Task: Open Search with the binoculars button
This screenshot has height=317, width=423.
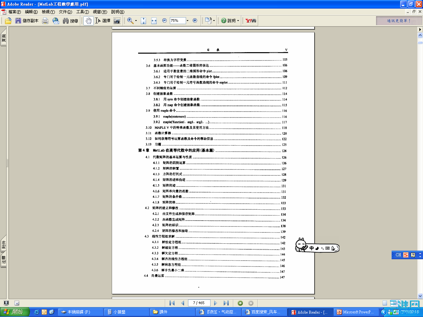Action: point(70,21)
